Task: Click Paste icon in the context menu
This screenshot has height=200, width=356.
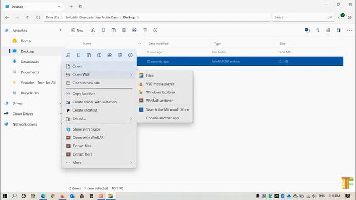Action: (89, 55)
